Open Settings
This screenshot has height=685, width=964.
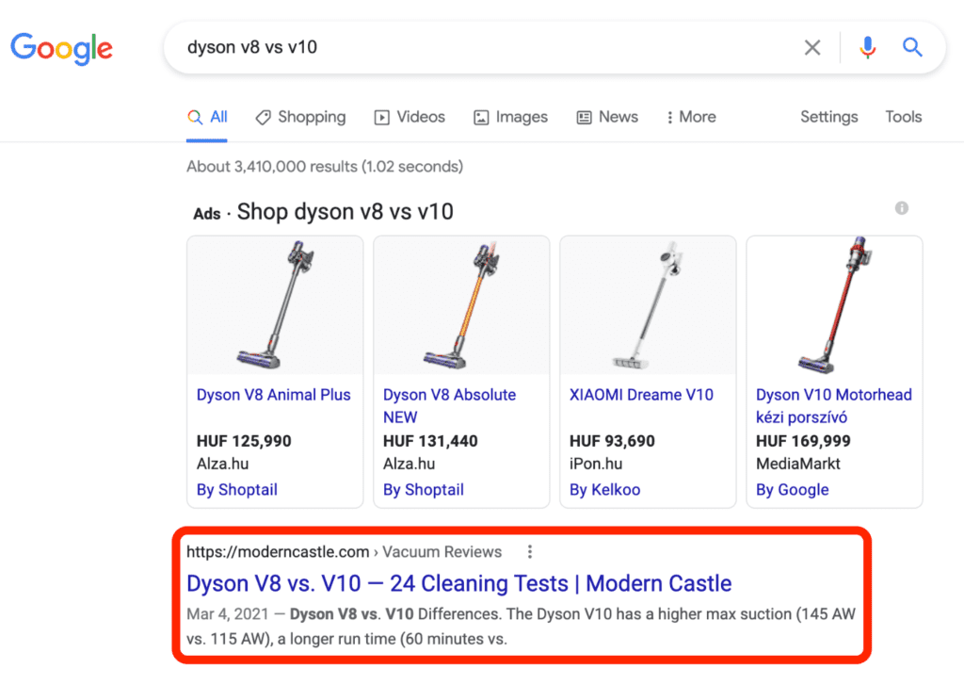(x=828, y=117)
